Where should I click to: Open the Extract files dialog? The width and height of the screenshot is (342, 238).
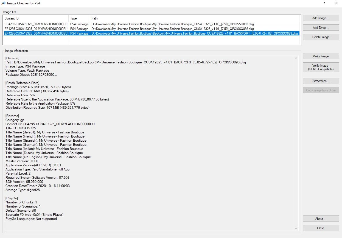[321, 81]
